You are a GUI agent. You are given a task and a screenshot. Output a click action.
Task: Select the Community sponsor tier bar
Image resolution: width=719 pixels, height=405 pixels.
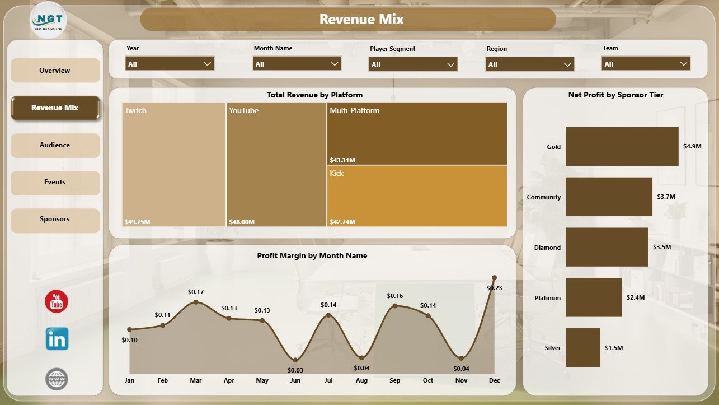click(609, 197)
